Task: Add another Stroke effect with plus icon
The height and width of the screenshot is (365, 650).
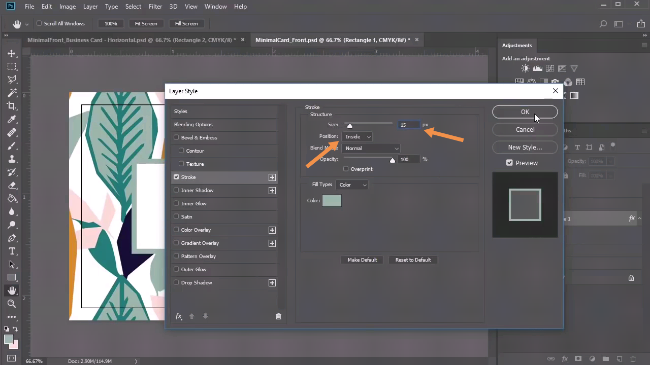Action: [272, 177]
